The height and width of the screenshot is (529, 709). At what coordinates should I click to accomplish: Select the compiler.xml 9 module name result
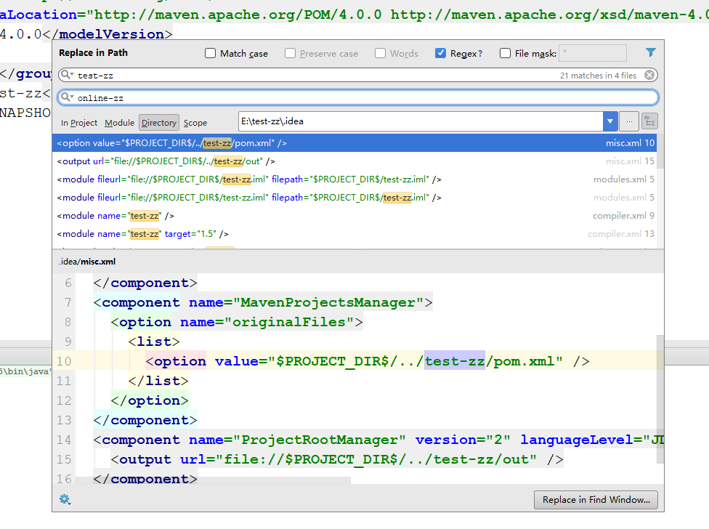[354, 215]
